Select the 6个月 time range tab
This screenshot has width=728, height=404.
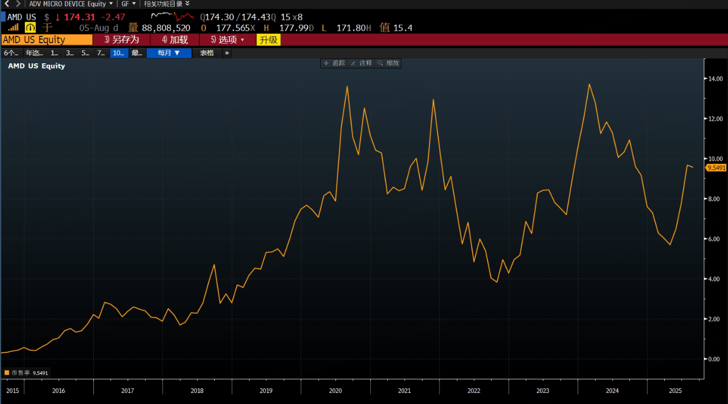(12, 53)
